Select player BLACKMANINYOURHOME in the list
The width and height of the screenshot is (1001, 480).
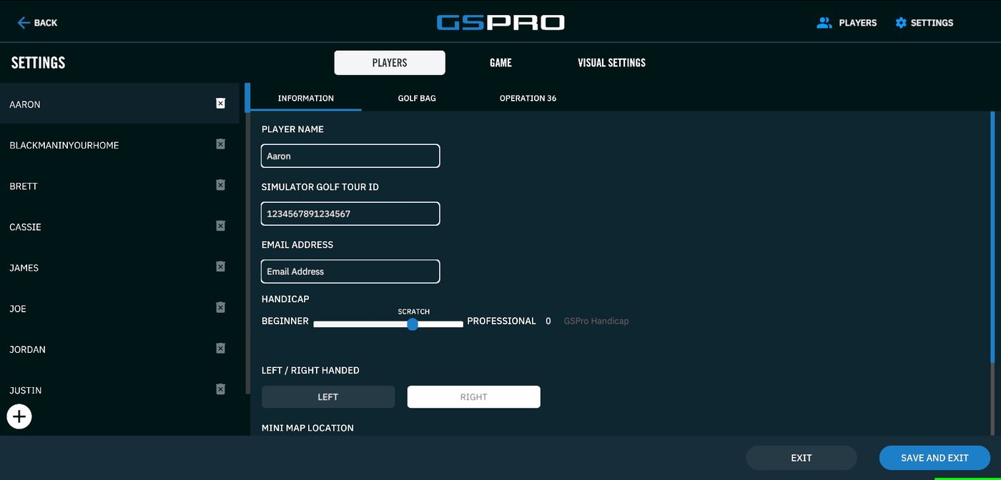[119, 145]
